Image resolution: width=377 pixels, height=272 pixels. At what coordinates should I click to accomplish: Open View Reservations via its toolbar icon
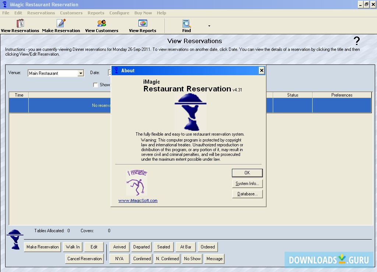click(x=20, y=23)
